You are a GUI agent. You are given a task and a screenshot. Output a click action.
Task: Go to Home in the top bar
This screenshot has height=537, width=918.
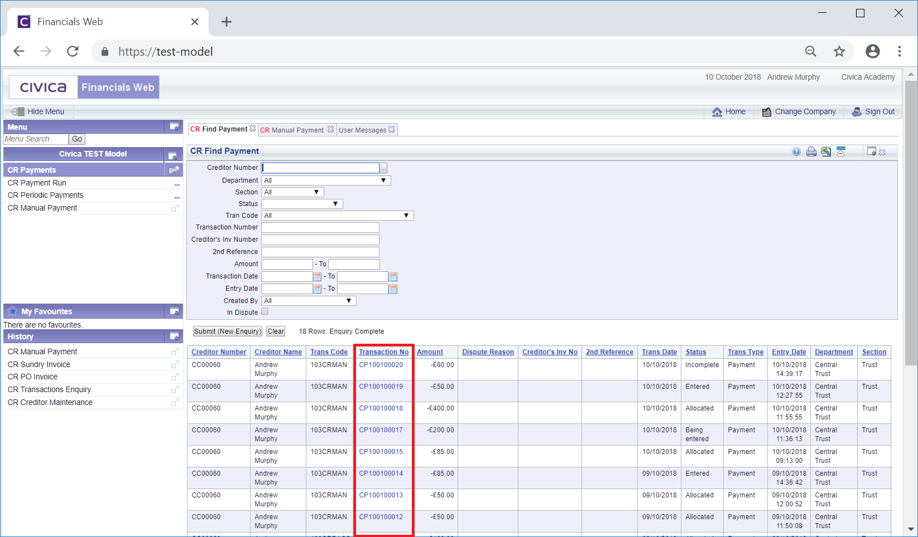click(729, 111)
